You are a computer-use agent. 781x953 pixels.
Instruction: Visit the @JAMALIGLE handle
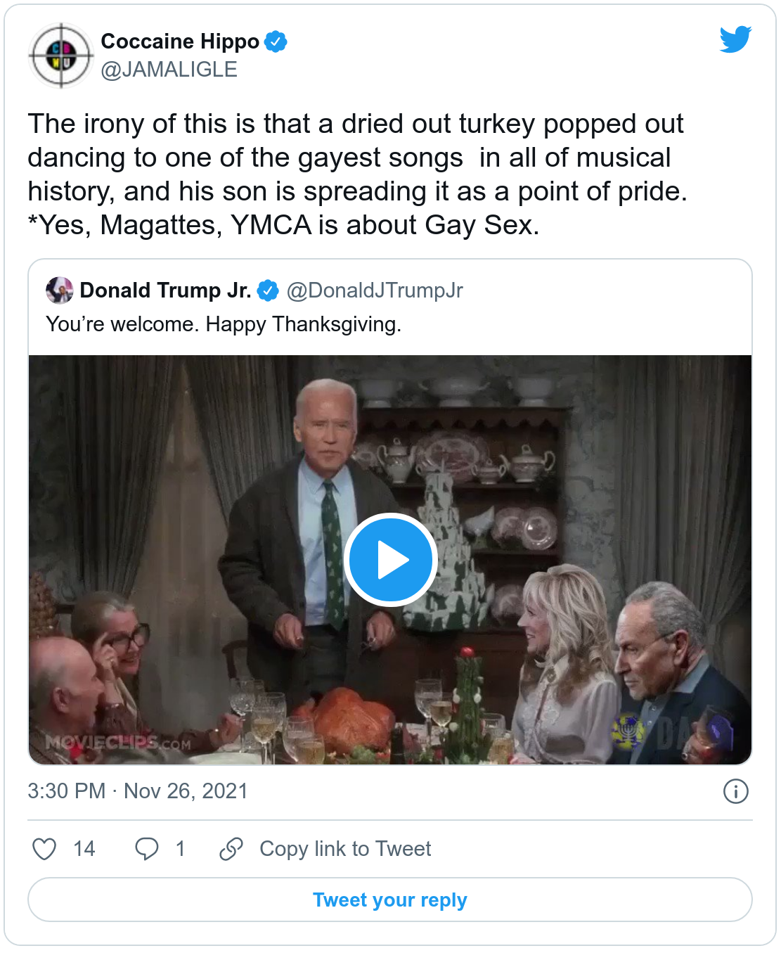coord(169,70)
